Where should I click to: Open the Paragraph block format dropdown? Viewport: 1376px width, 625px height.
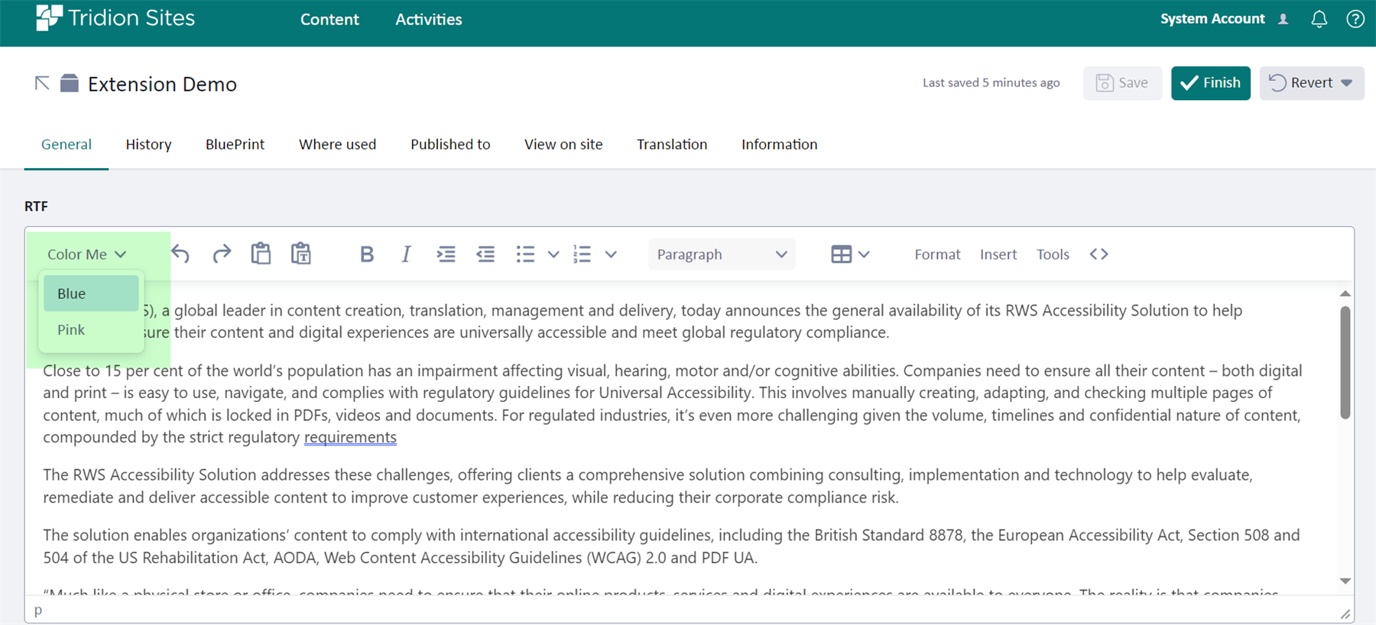point(722,254)
